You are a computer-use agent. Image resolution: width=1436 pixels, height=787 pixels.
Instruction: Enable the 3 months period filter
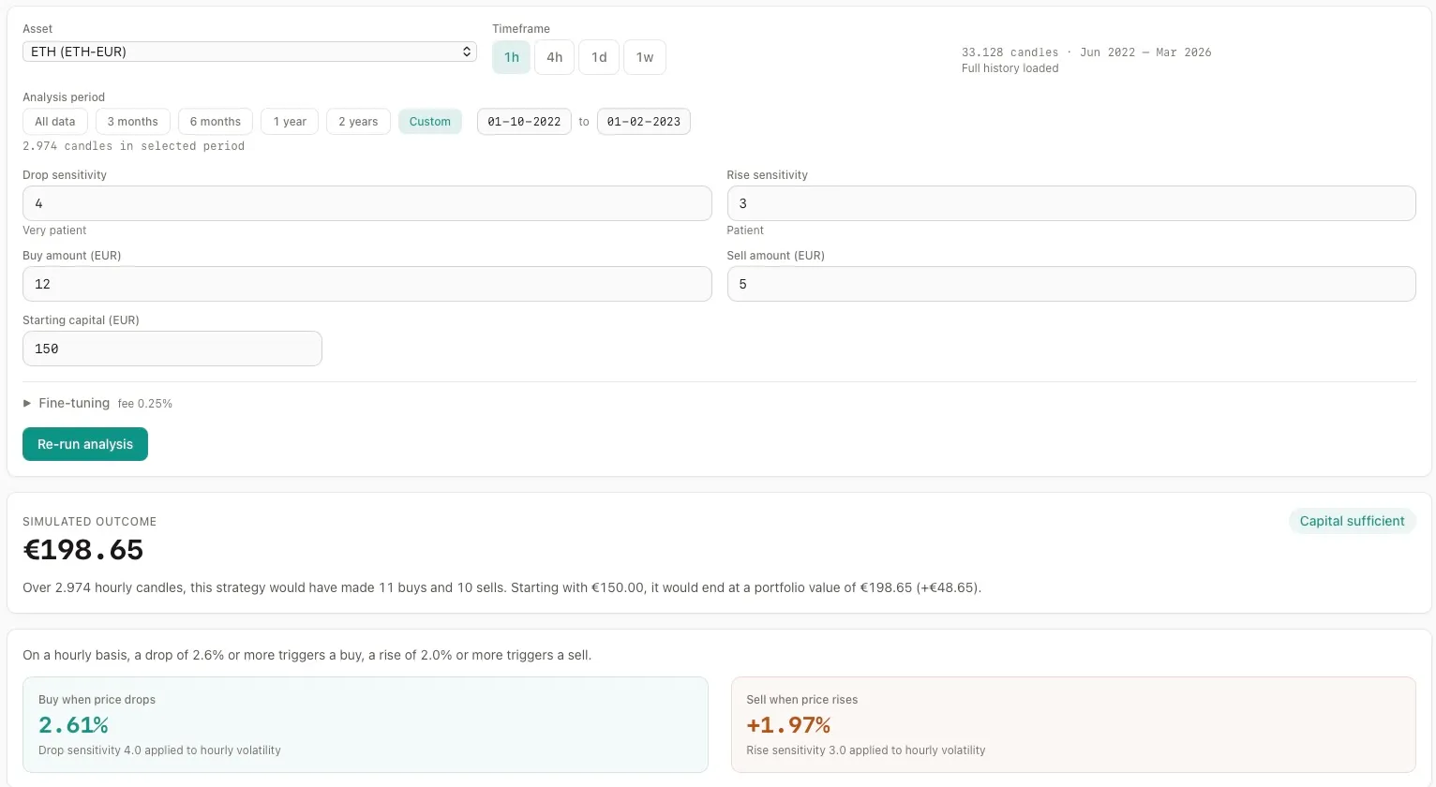tap(132, 121)
